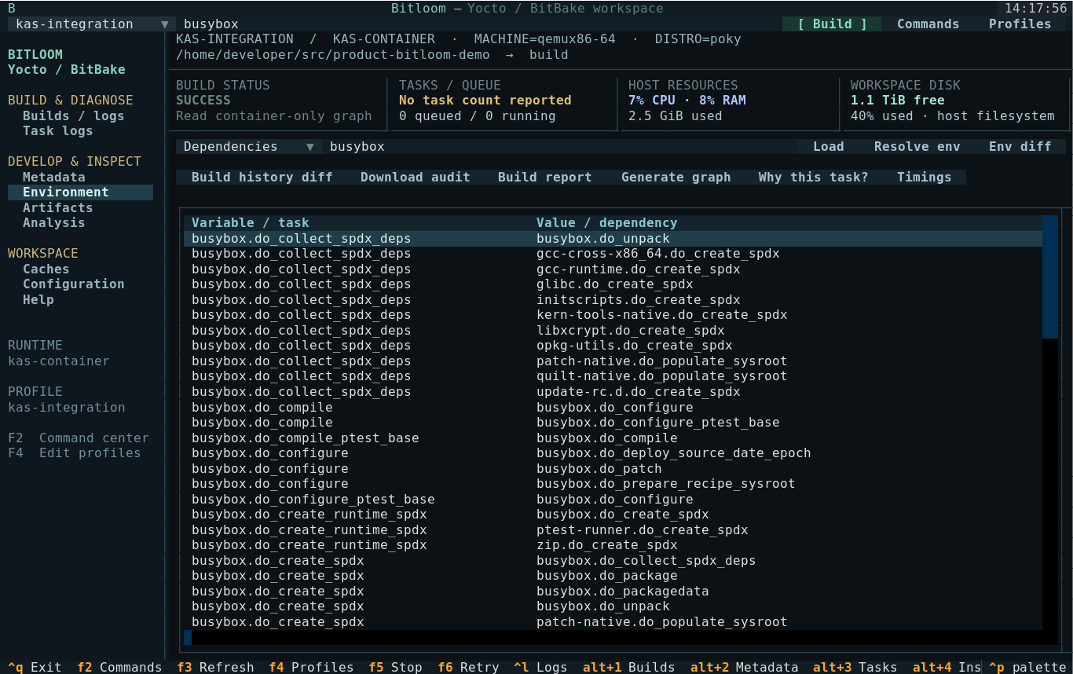Open Logs from the footer bar
This screenshot has width=1073, height=674.
[540, 668]
